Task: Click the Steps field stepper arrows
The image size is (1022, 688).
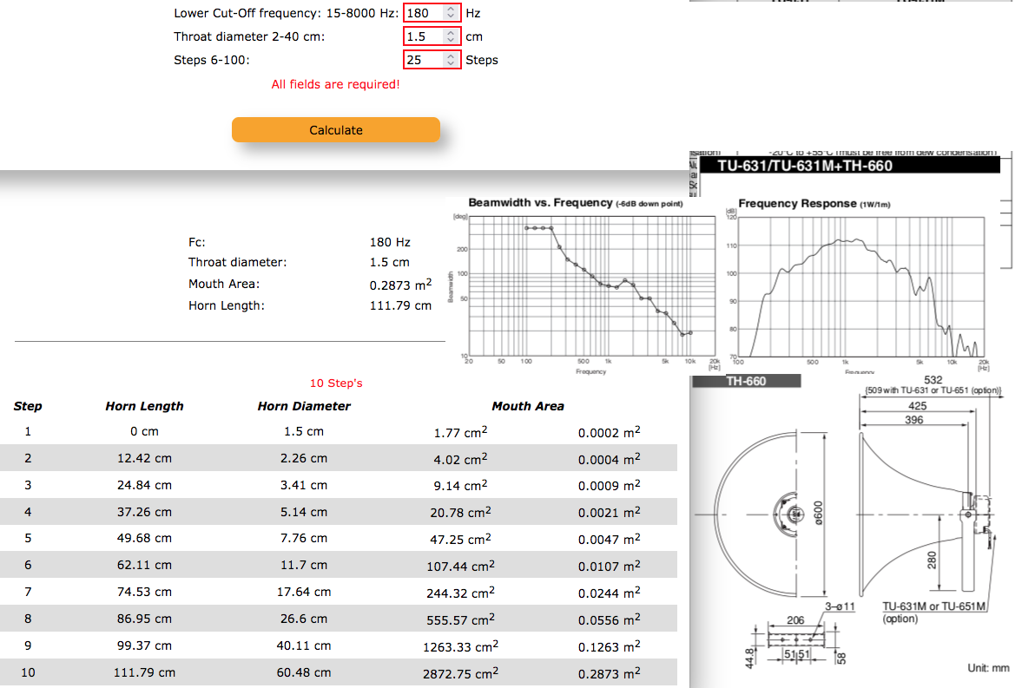Action: [x=451, y=60]
